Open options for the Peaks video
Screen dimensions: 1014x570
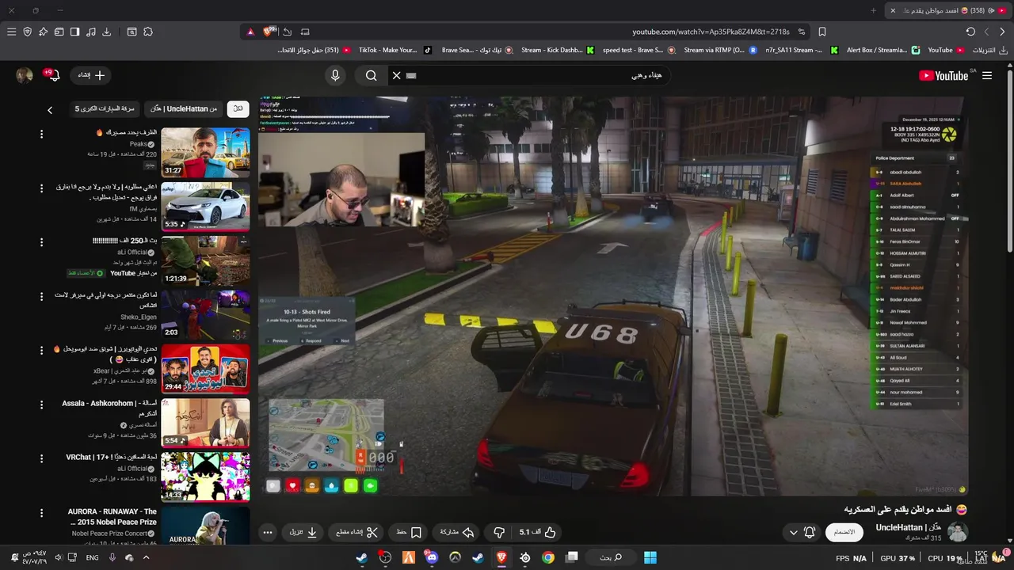coord(41,134)
